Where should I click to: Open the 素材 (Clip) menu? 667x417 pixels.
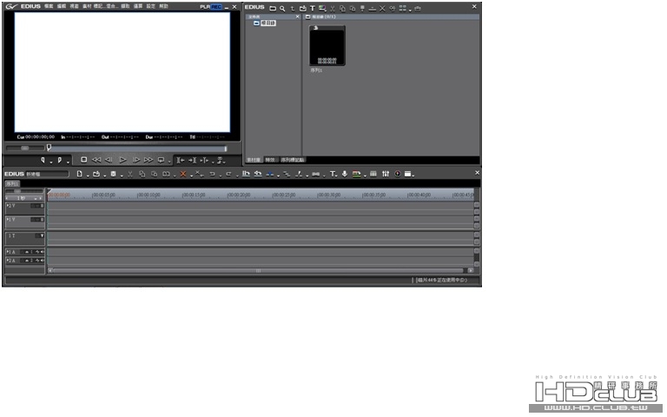[x=87, y=6]
